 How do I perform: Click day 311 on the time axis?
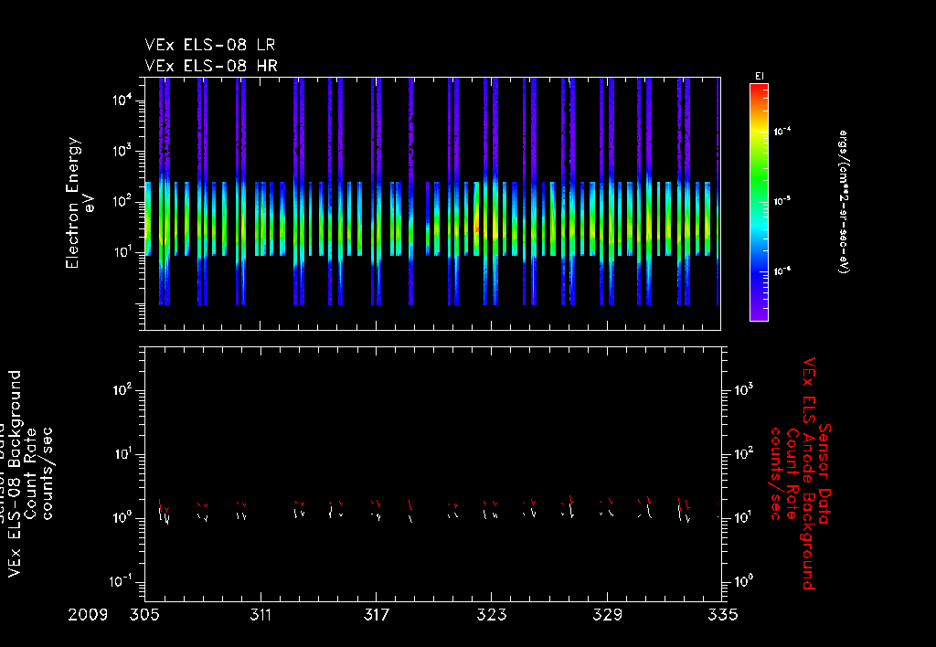[x=261, y=614]
